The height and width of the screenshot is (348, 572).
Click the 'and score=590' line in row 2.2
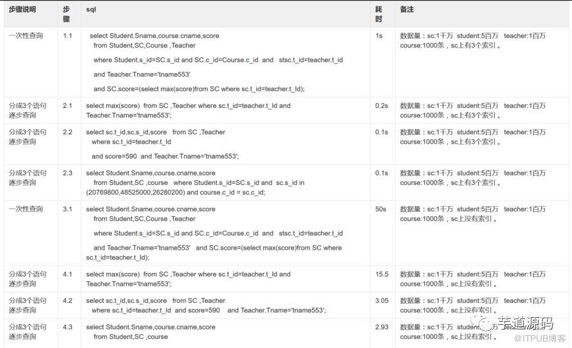tap(165, 156)
